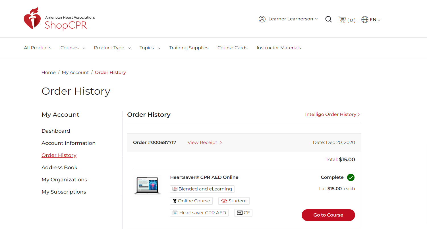Click the Heartsaver CPR AED tag icon
Viewport: 427px width, 229px height.
175,213
